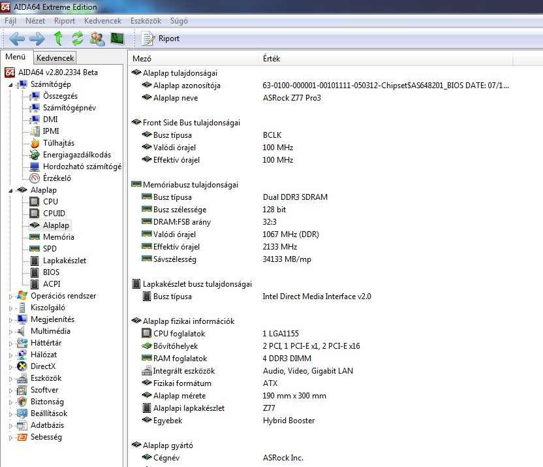The height and width of the screenshot is (467, 543).
Task: Expand the Szoftver node
Action: (10, 391)
